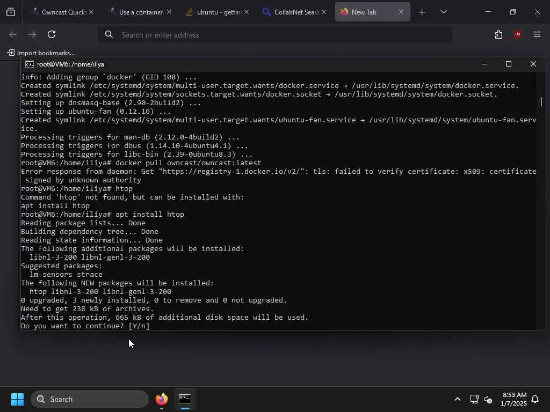This screenshot has width=550, height=412.
Task: Open the network status tray icon
Action: point(474,399)
